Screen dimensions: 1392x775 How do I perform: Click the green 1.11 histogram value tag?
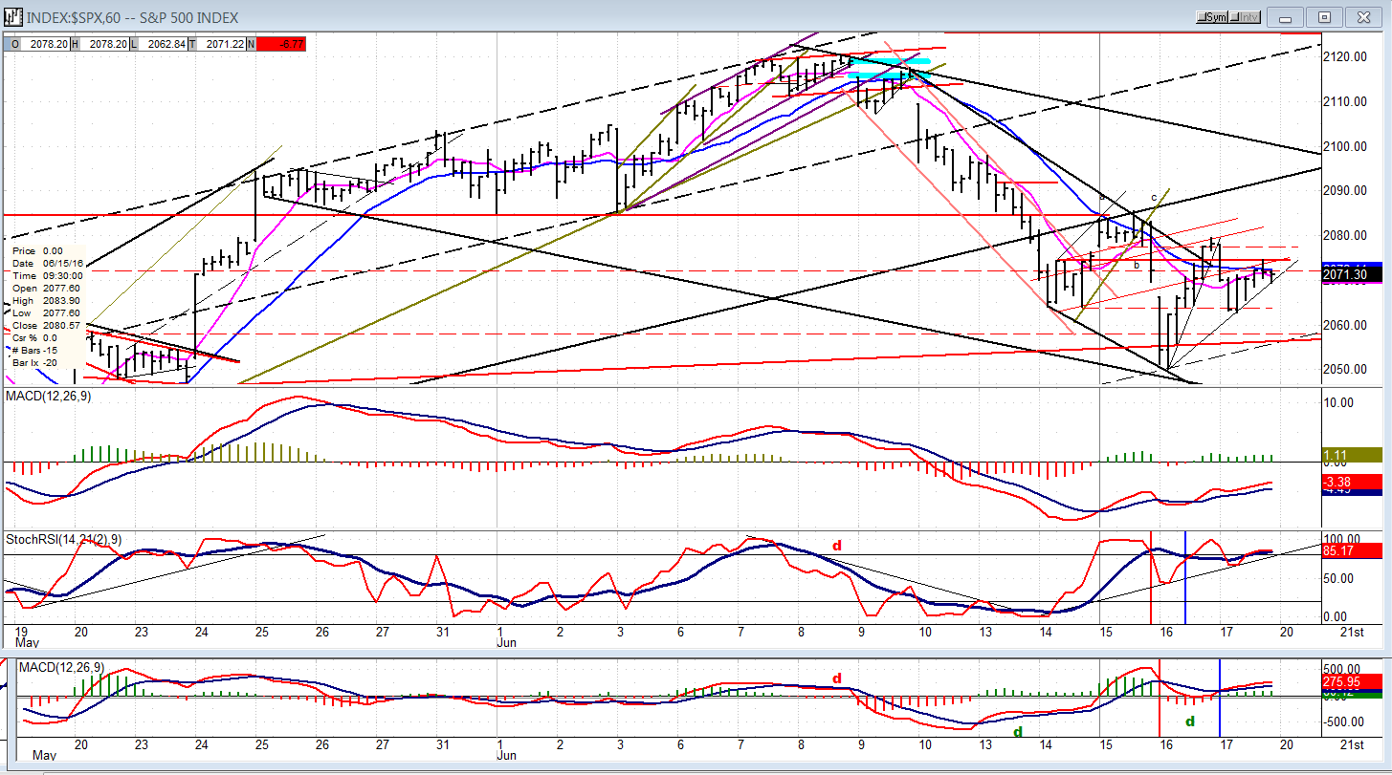point(1352,454)
